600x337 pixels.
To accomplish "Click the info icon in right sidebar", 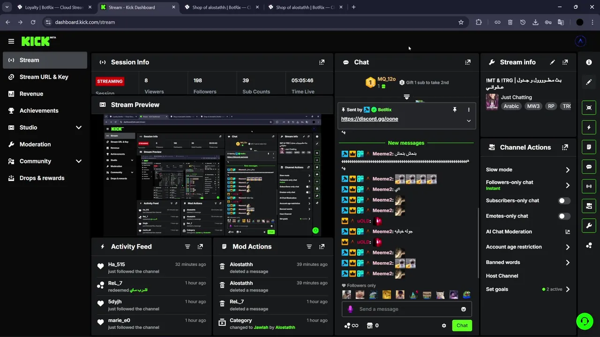I will pos(589,62).
